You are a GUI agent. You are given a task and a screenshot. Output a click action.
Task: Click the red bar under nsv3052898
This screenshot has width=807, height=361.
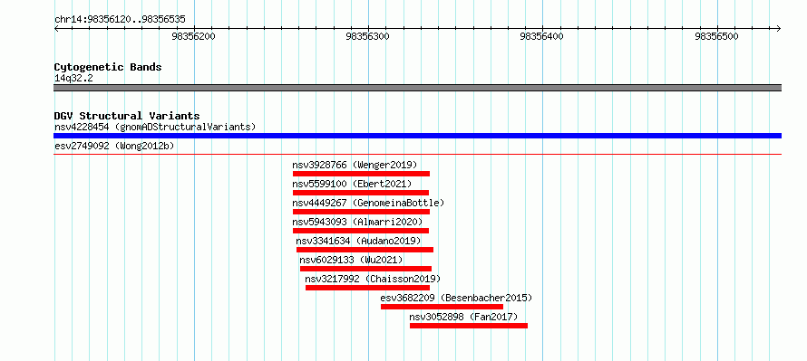tap(469, 326)
